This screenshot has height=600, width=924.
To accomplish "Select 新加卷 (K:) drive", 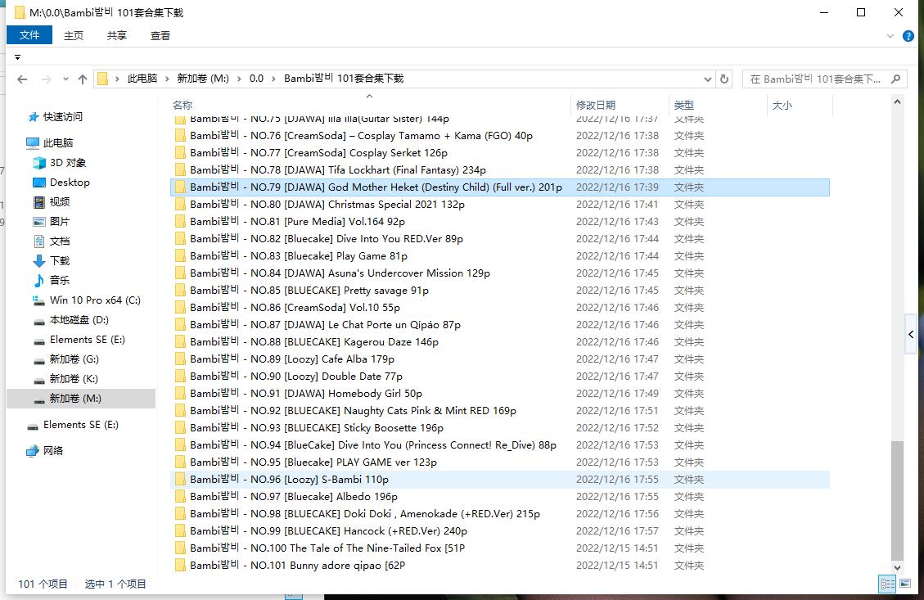I will click(x=74, y=378).
